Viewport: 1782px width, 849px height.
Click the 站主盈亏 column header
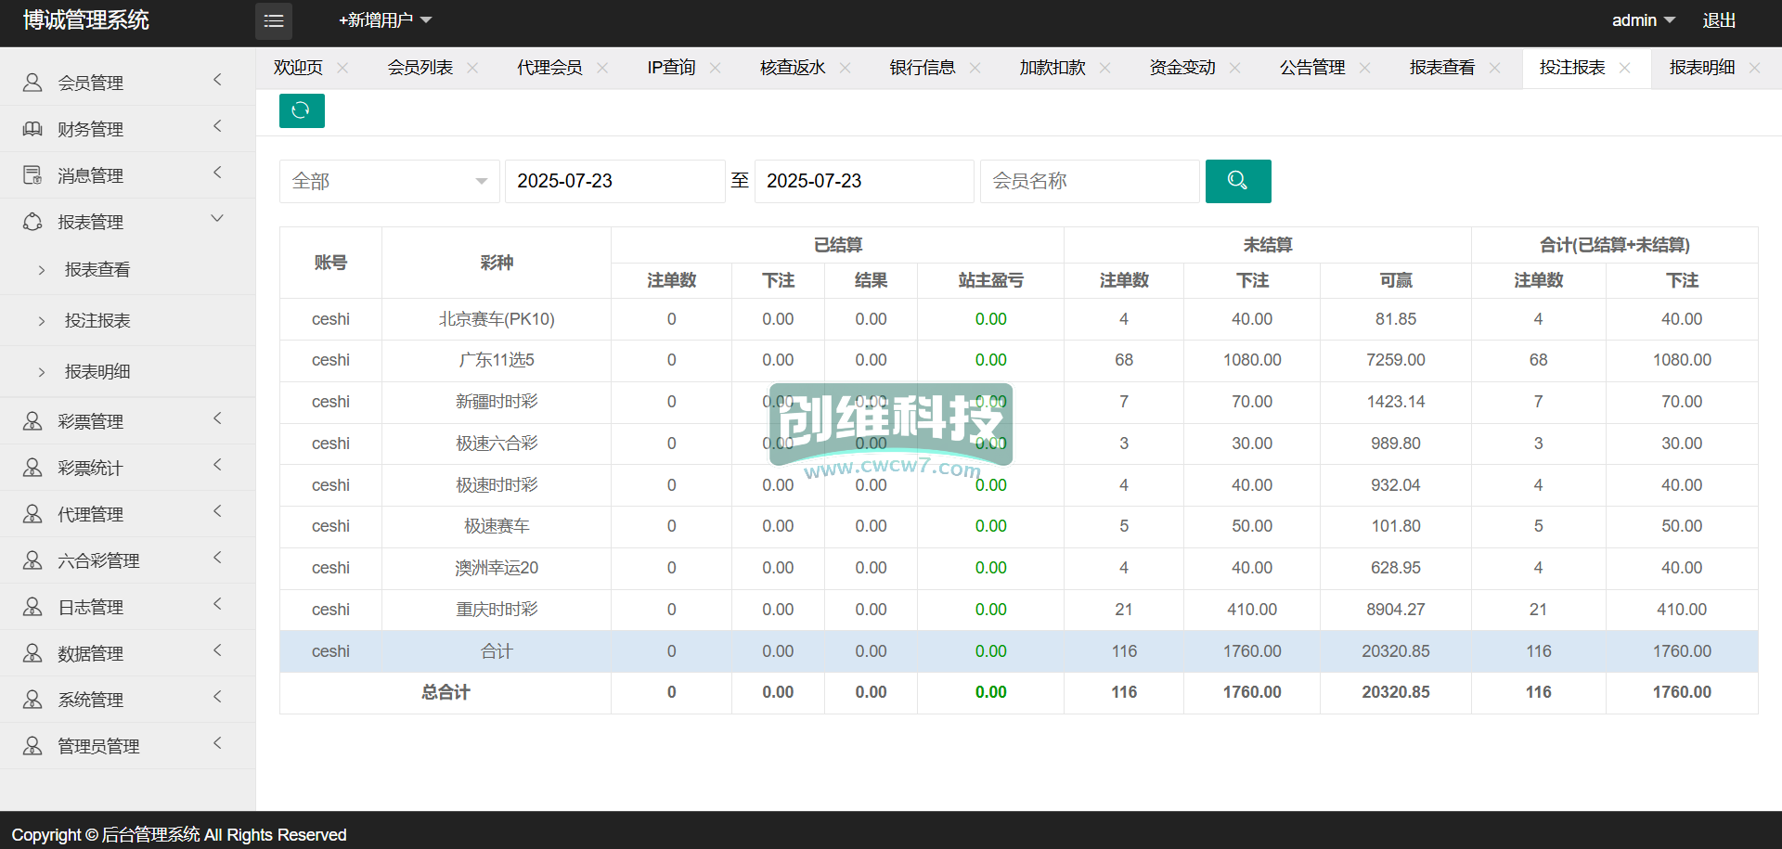pyautogui.click(x=990, y=280)
